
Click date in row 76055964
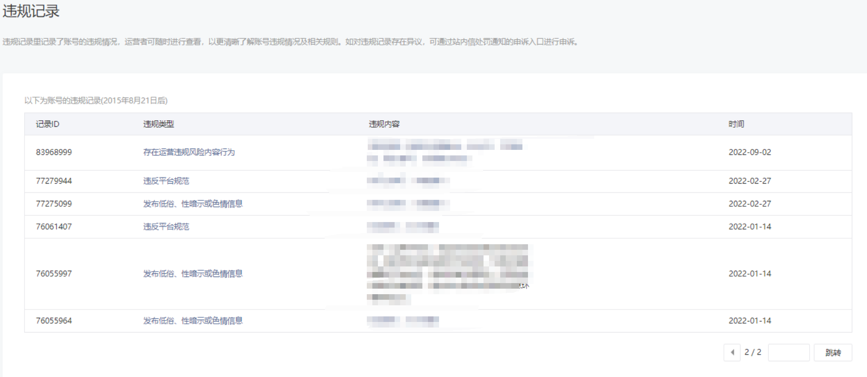point(750,321)
